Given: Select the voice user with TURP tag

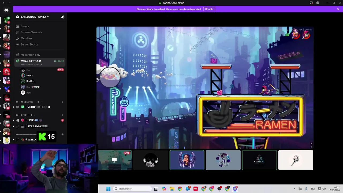Looking at the screenshot, I should point(42,87).
